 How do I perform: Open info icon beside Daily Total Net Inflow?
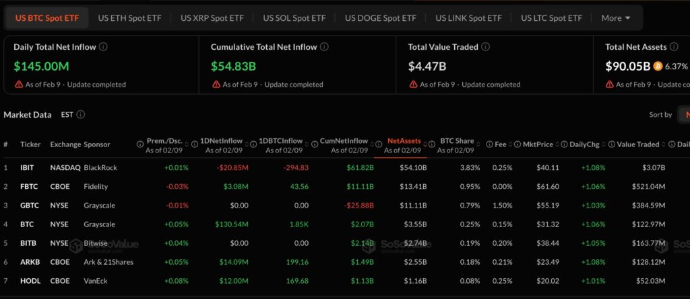103,47
